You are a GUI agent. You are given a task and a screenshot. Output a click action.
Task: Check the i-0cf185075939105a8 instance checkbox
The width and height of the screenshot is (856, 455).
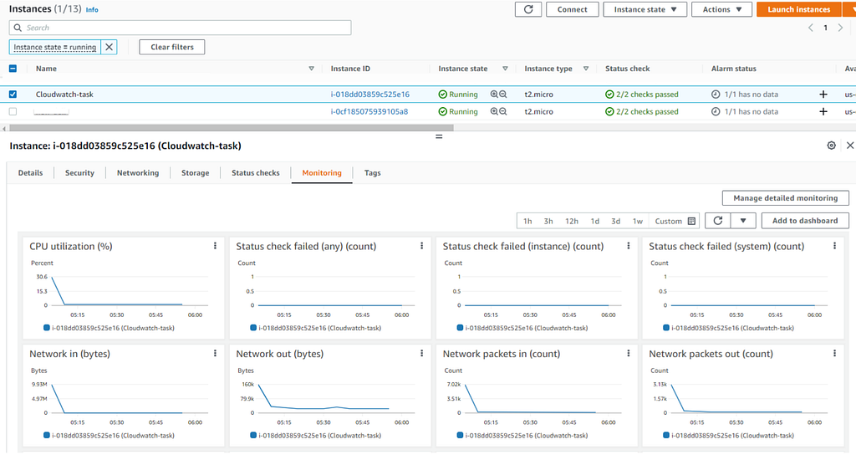tap(13, 111)
